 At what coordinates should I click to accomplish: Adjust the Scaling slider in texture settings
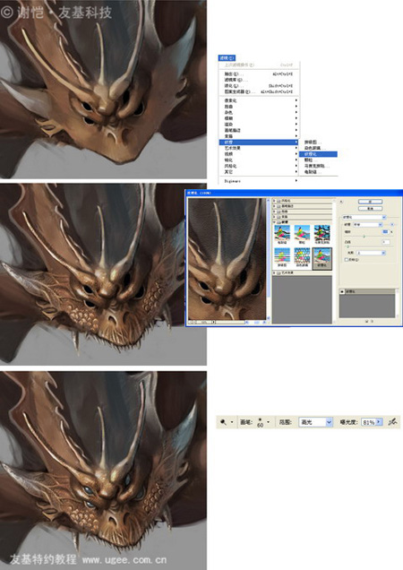point(364,237)
